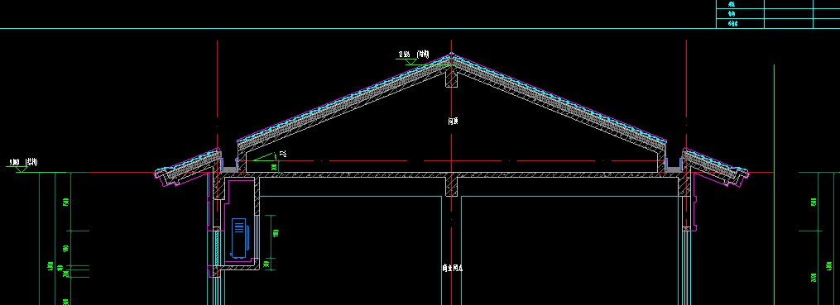The image size is (840, 305).
Task: Click the vertical dimension text beside the AC unit
Action: click(276, 233)
